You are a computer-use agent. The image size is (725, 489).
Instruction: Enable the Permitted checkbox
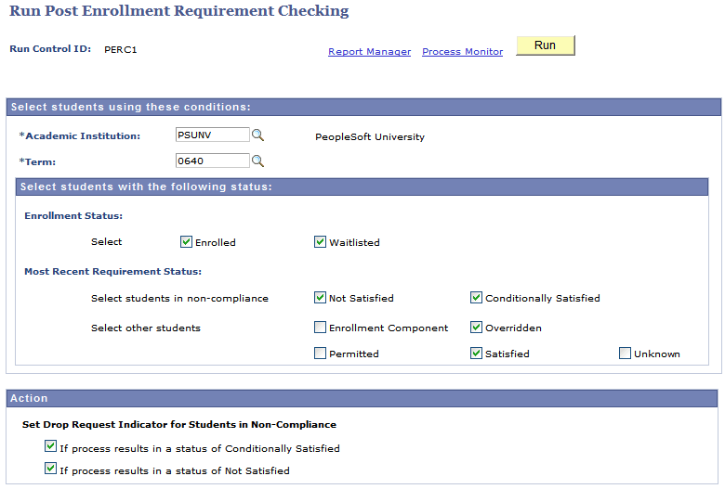[320, 354]
